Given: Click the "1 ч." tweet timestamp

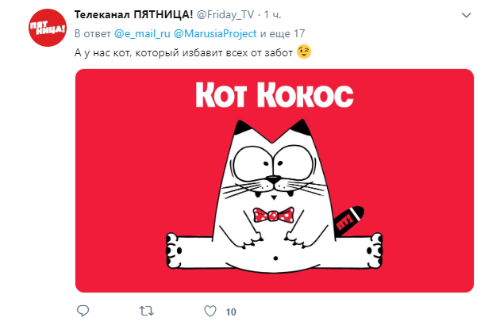Looking at the screenshot, I should [272, 15].
